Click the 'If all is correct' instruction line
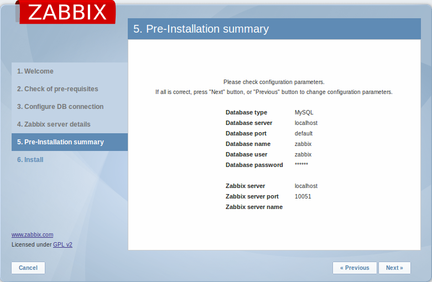The width and height of the screenshot is (432, 282). (x=274, y=92)
